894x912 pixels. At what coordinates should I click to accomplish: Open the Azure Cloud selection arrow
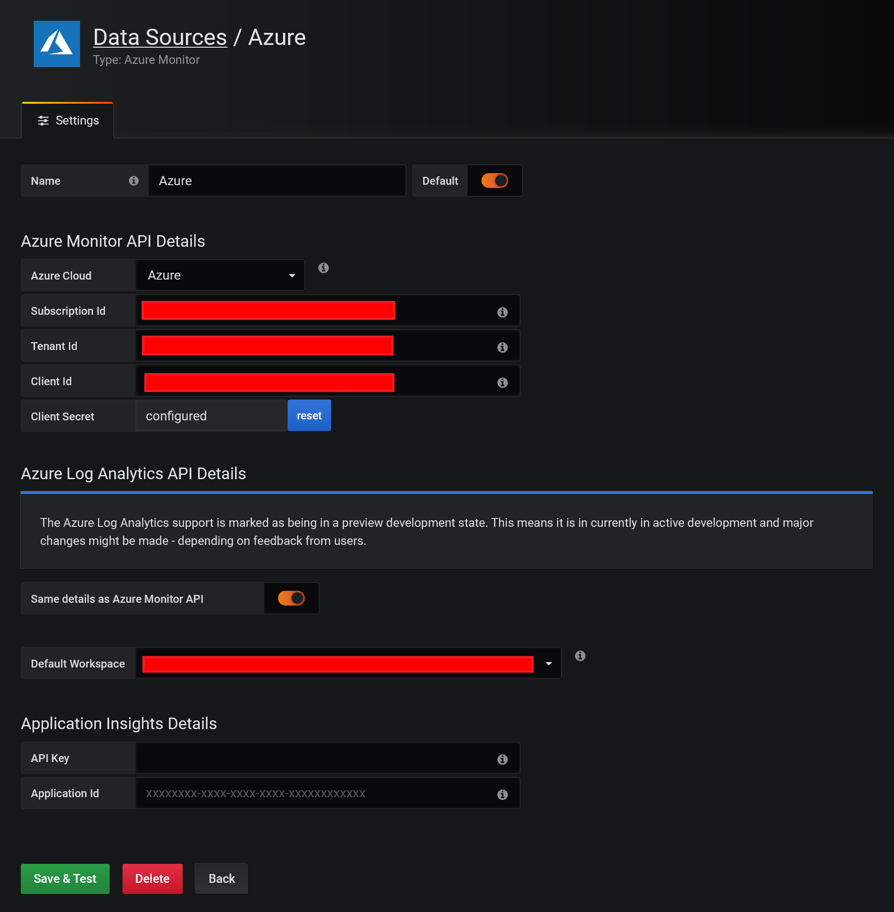pyautogui.click(x=292, y=275)
